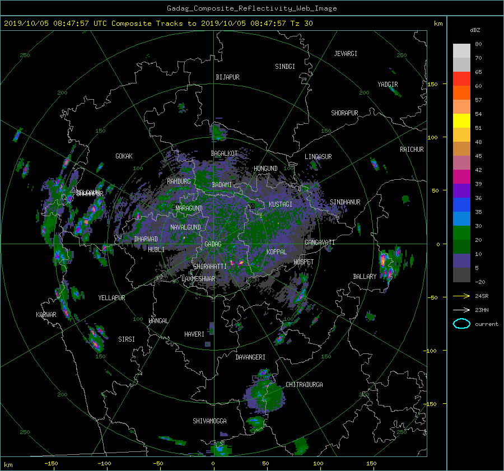This screenshot has width=504, height=471.
Task: Click the GADAG radar center label
Action: click(213, 244)
